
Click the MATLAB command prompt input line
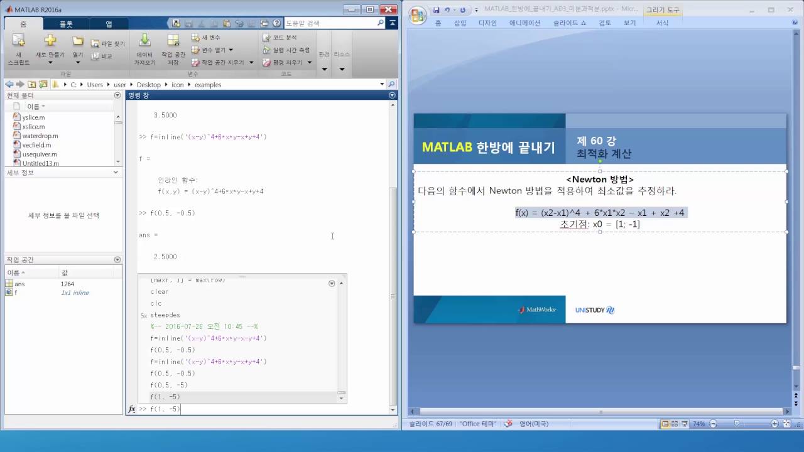[267, 409]
